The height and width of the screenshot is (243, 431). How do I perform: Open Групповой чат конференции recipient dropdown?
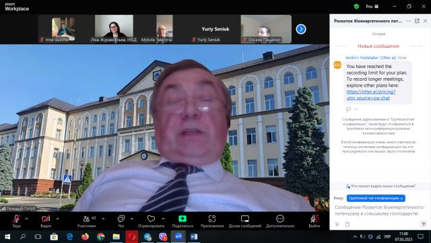[376, 198]
